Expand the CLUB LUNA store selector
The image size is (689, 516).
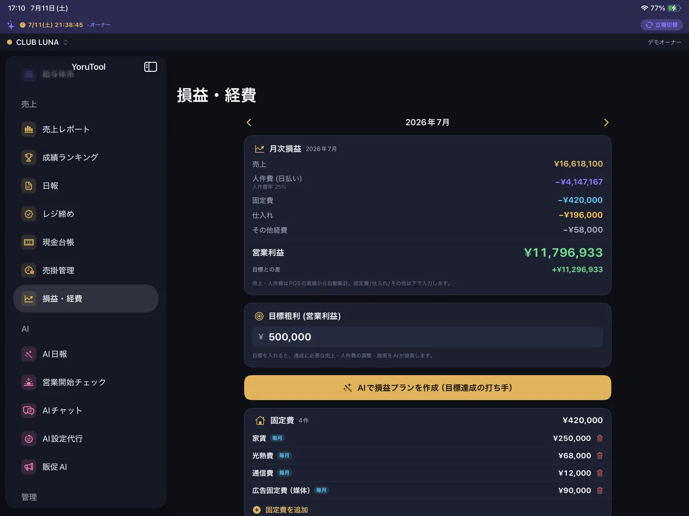37,42
